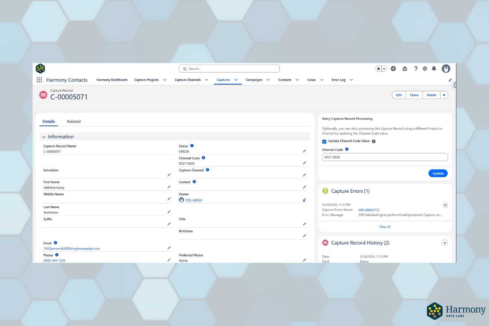Switch to the Related tab
Screen dimensions: 489x326
(x=74, y=122)
